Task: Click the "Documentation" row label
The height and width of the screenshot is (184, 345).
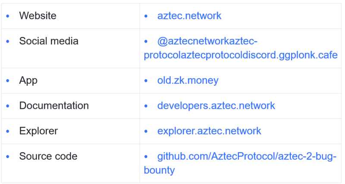Action: coord(54,106)
